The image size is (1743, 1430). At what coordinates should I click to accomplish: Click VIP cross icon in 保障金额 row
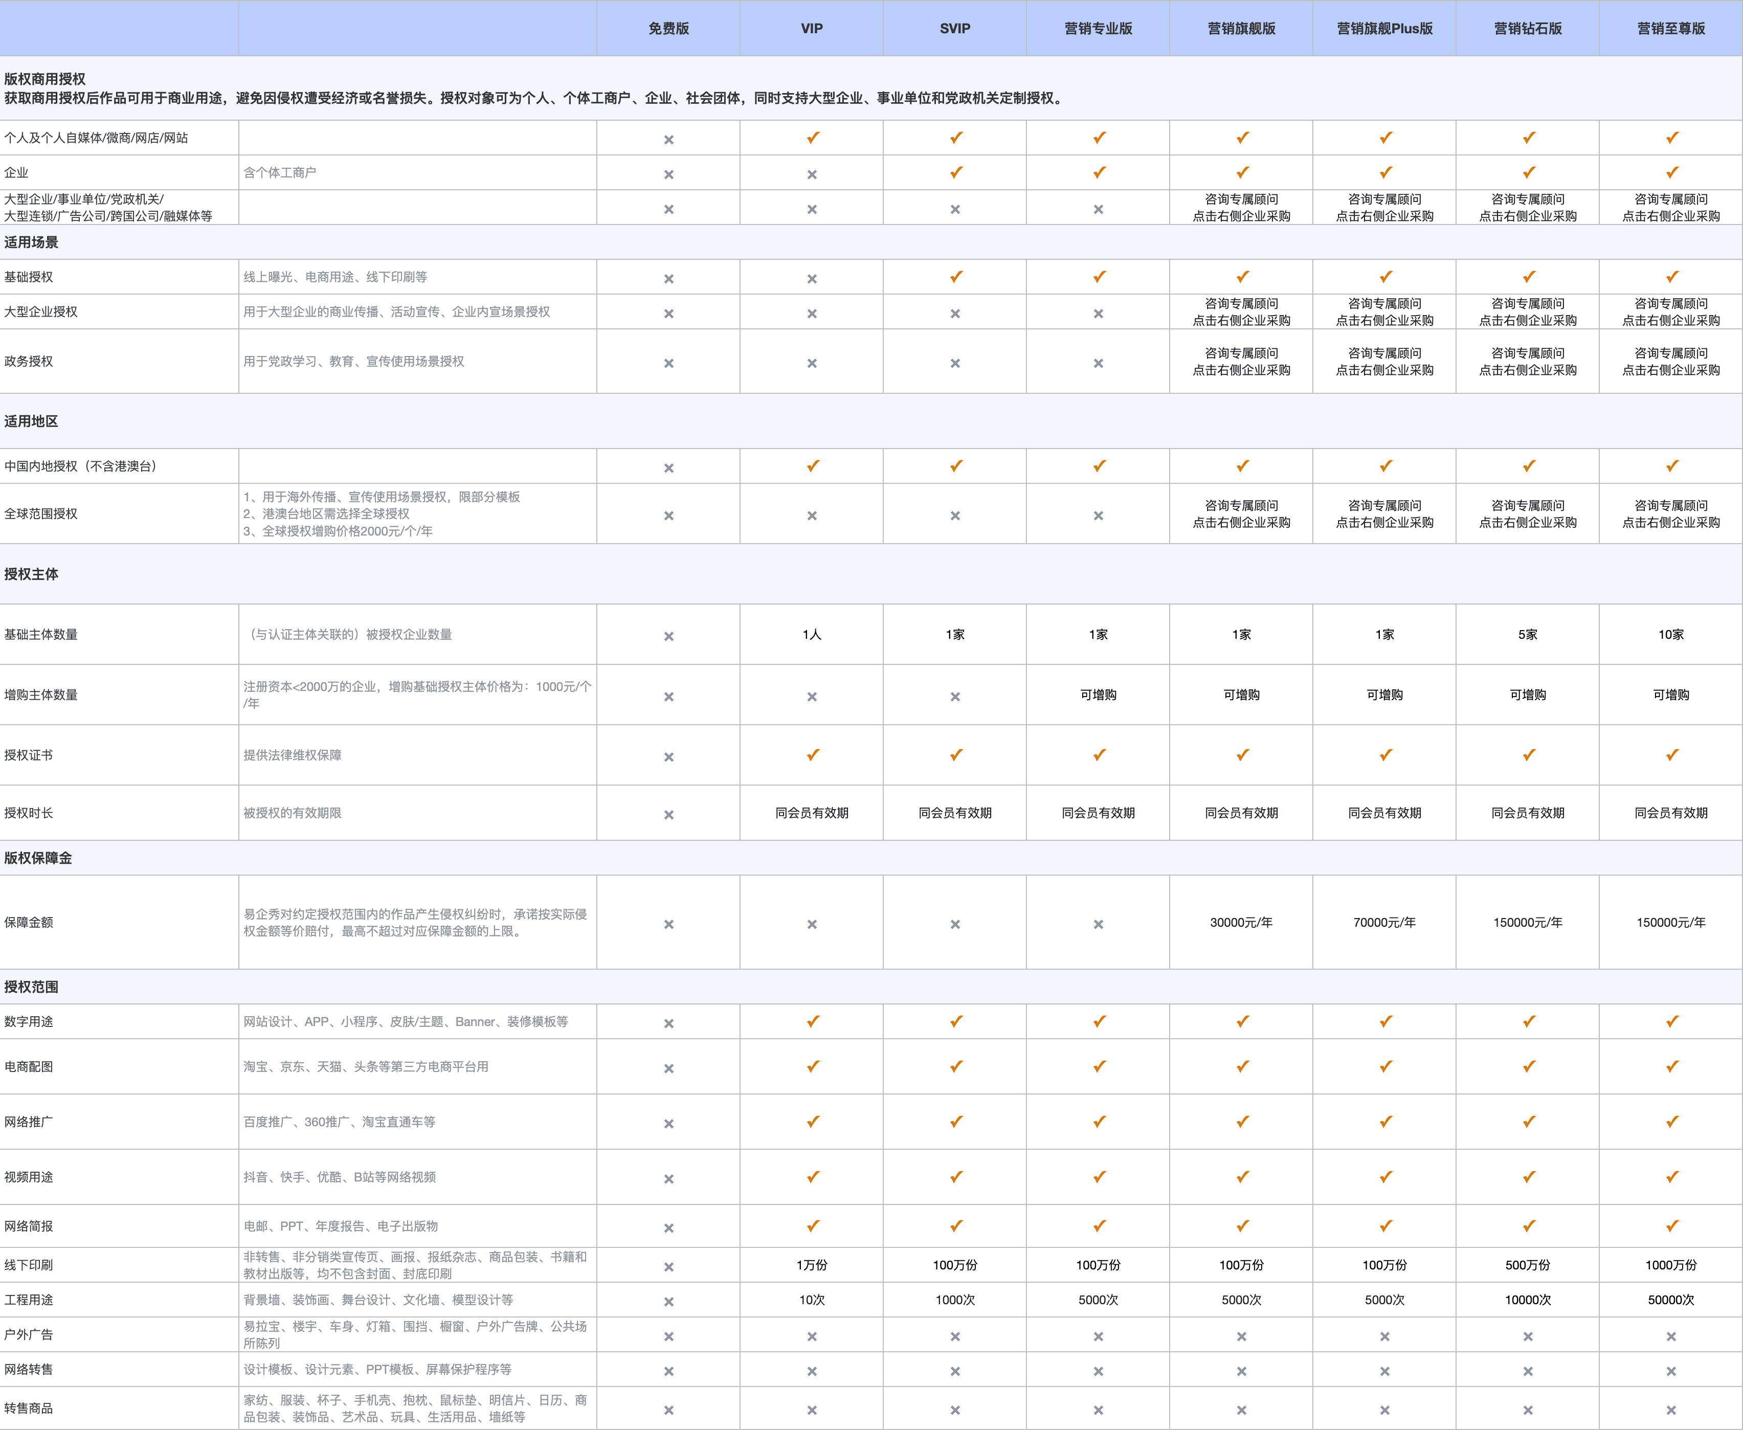click(812, 924)
